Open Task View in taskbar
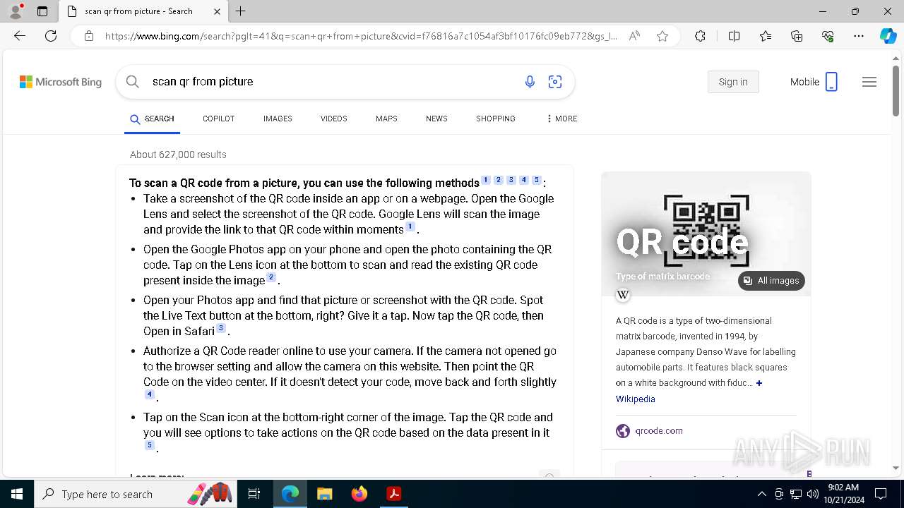The height and width of the screenshot is (508, 904). click(254, 494)
